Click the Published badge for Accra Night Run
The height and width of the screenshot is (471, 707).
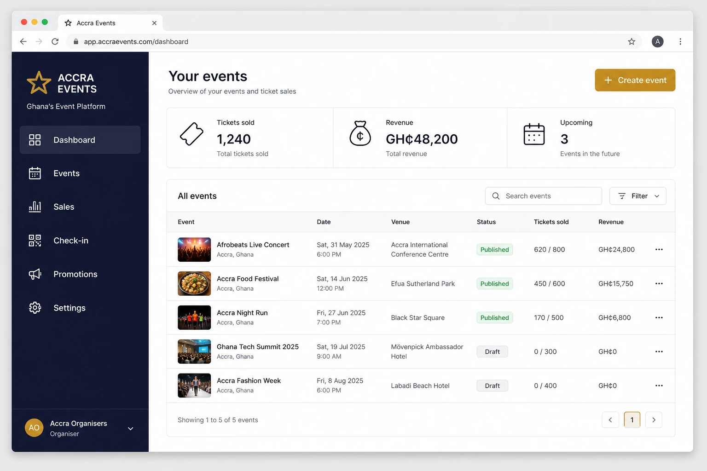pos(495,317)
